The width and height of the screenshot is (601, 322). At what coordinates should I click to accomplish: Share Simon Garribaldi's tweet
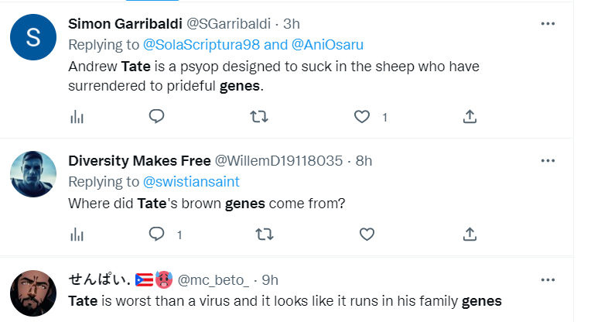470,116
